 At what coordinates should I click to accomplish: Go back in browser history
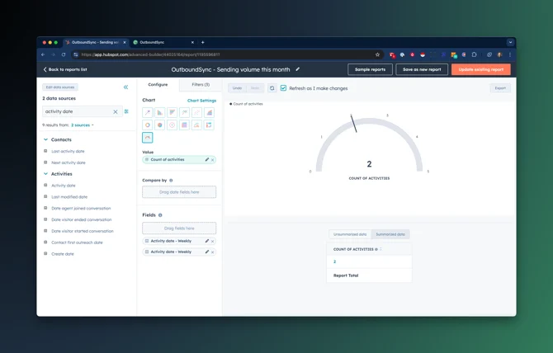click(x=43, y=54)
